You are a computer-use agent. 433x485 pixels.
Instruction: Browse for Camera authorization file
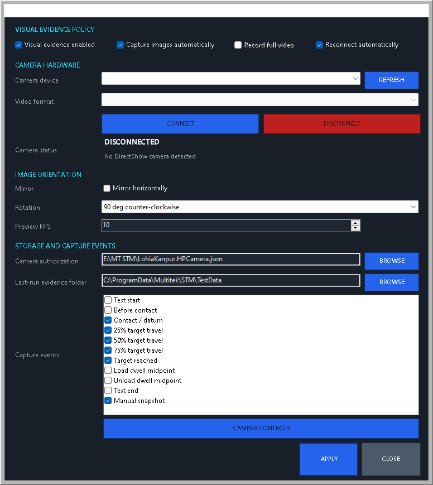coord(392,261)
